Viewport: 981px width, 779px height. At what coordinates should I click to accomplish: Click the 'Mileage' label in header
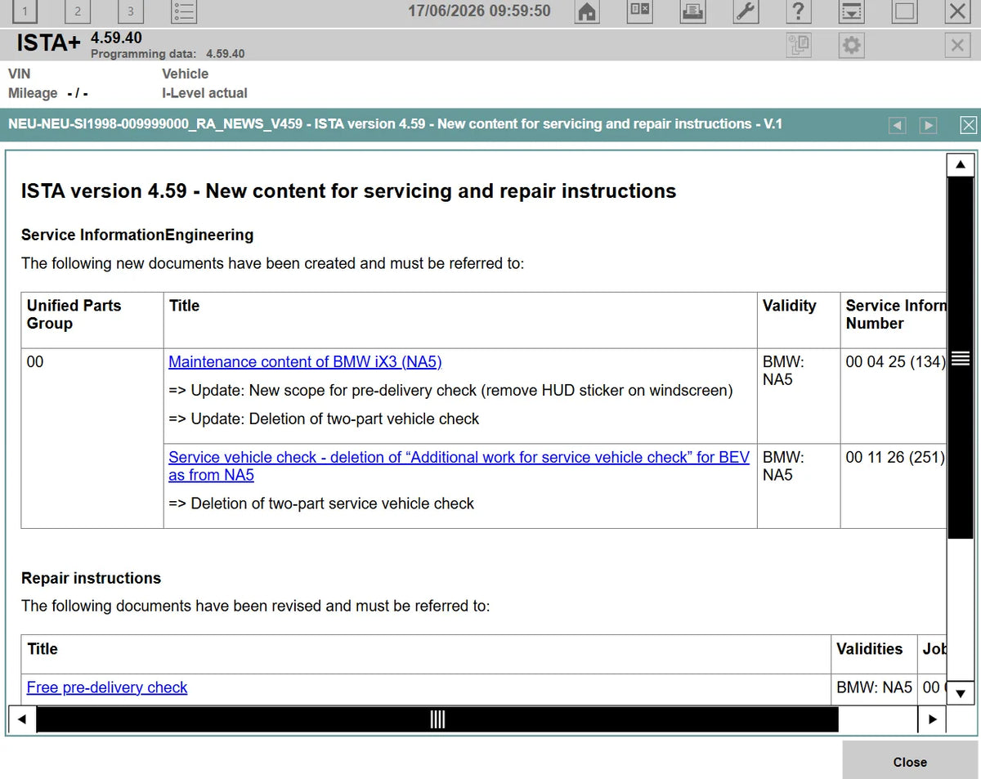tap(33, 93)
